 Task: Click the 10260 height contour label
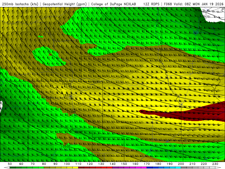coord(66,84)
